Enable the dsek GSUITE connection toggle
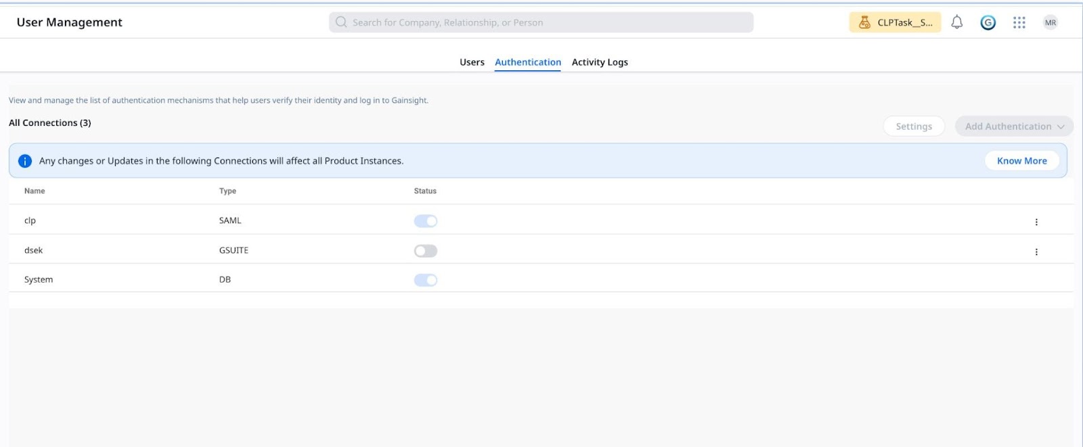 pyautogui.click(x=426, y=251)
